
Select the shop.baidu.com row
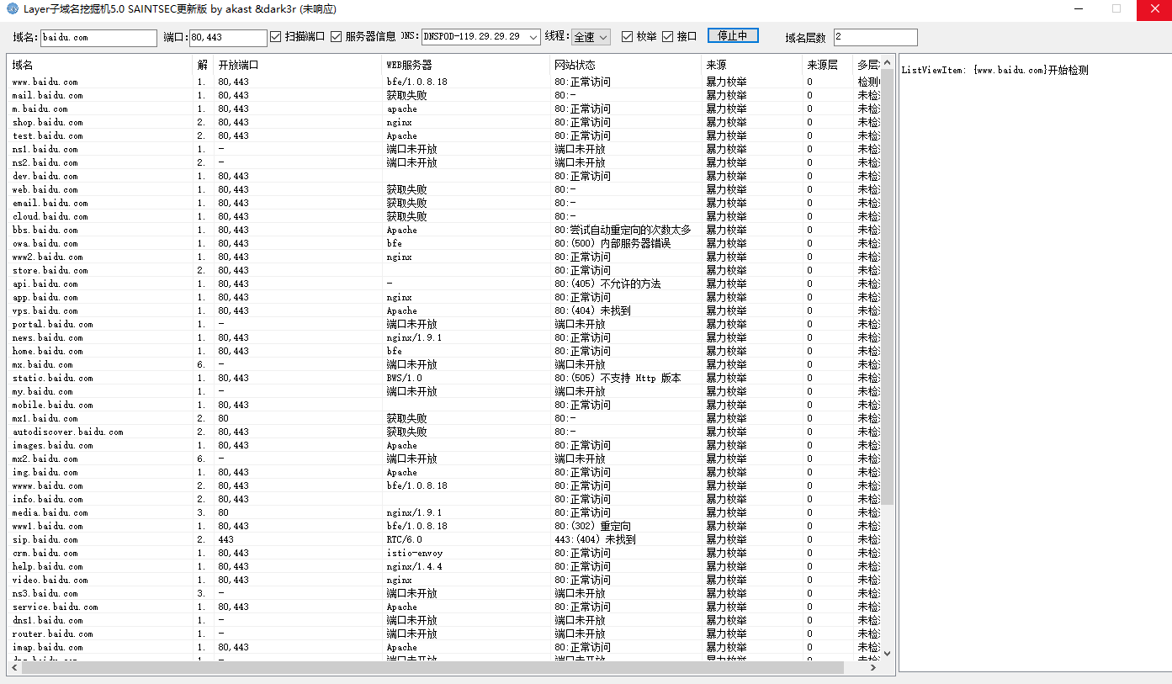[444, 122]
